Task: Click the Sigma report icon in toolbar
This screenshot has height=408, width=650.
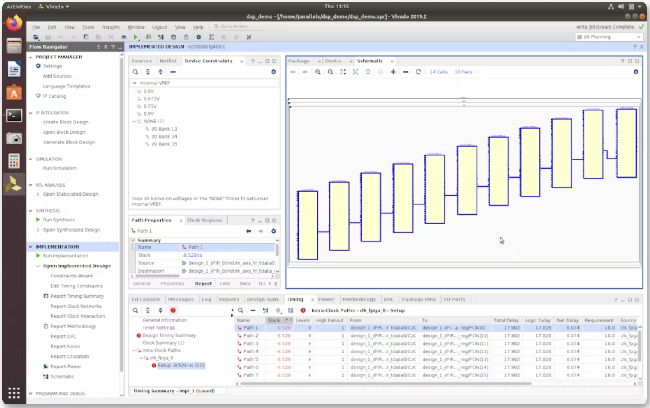Action: point(211,37)
